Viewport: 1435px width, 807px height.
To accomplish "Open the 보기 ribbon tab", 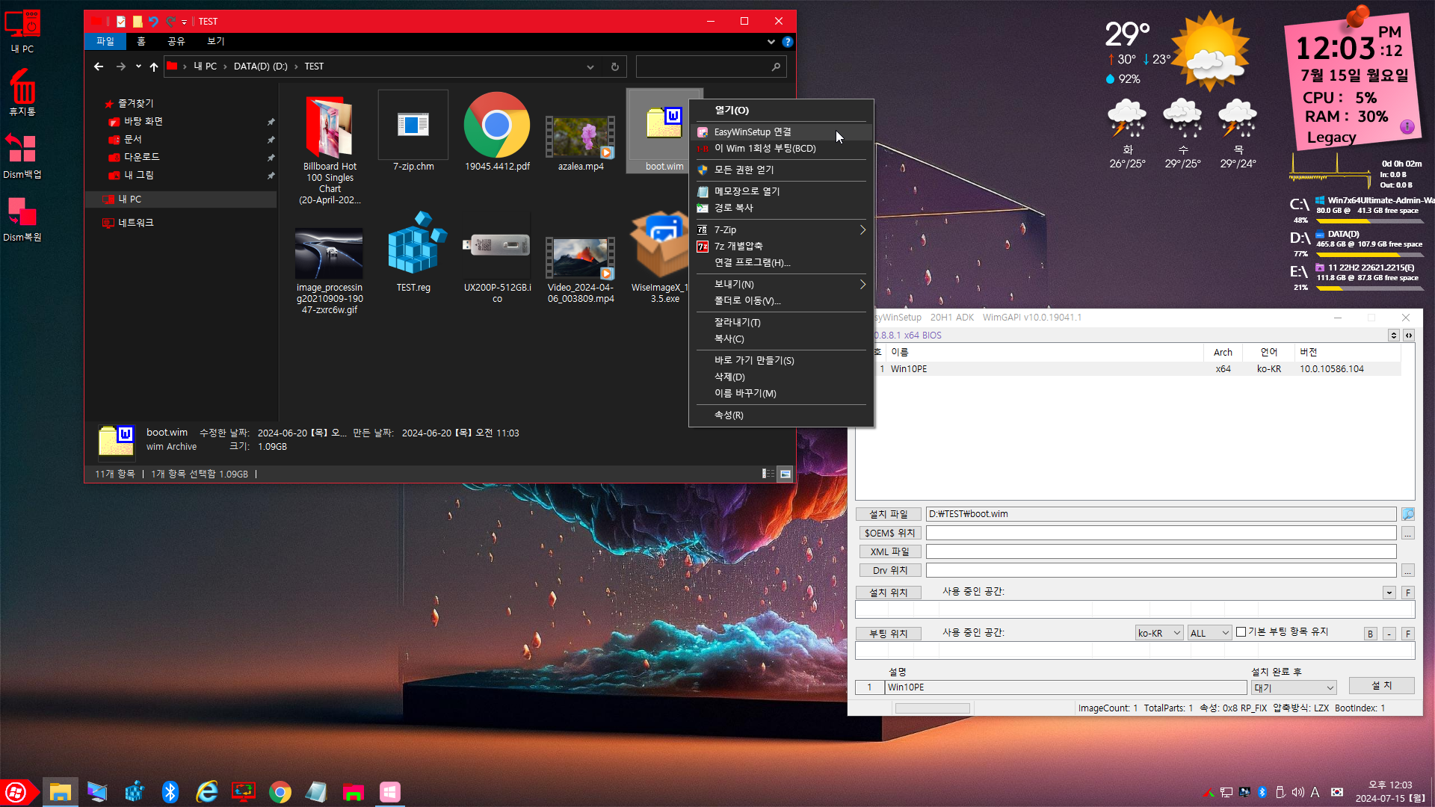I will (216, 42).
